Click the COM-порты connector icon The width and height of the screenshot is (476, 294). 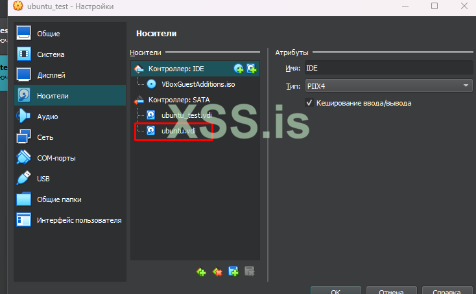24,157
